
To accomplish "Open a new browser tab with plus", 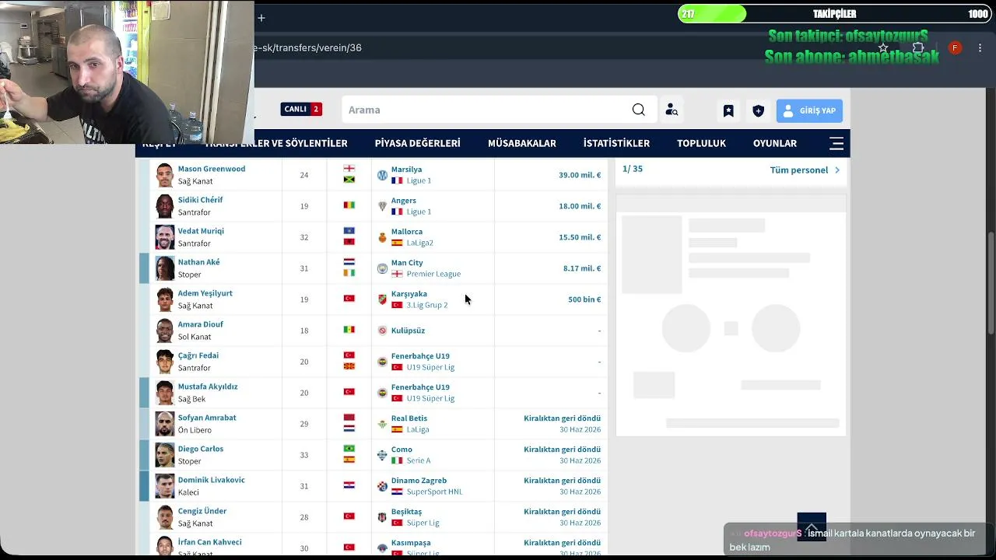I will point(261,17).
